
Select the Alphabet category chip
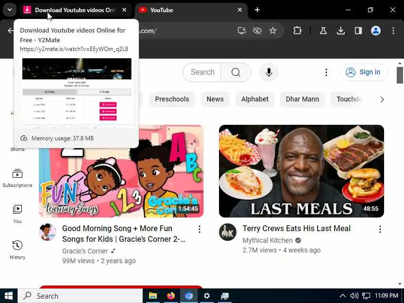(254, 99)
